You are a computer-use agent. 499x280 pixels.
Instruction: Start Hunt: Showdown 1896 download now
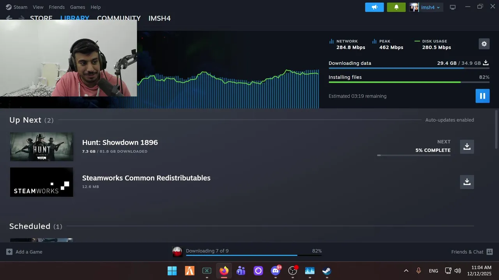coord(467,147)
